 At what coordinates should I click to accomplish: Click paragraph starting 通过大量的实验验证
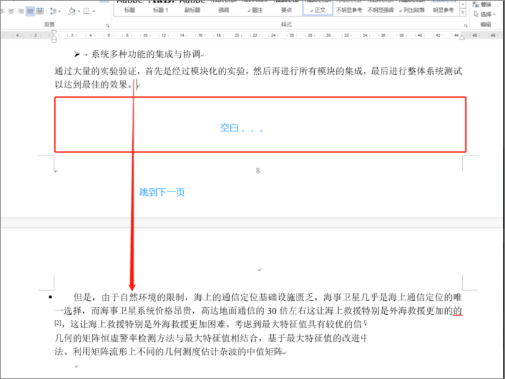click(x=258, y=78)
